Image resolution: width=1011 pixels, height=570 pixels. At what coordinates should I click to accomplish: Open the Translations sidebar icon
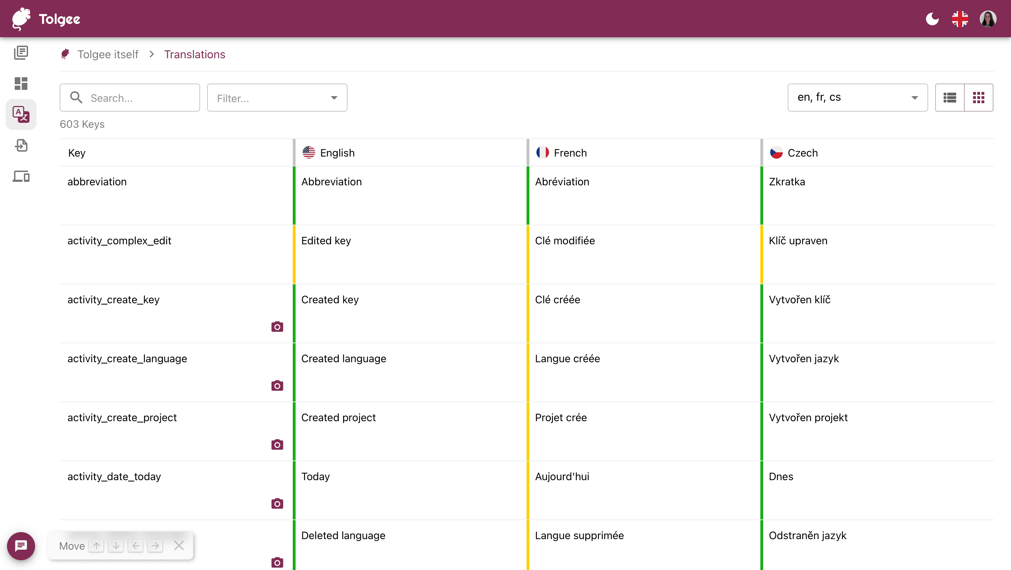click(21, 114)
